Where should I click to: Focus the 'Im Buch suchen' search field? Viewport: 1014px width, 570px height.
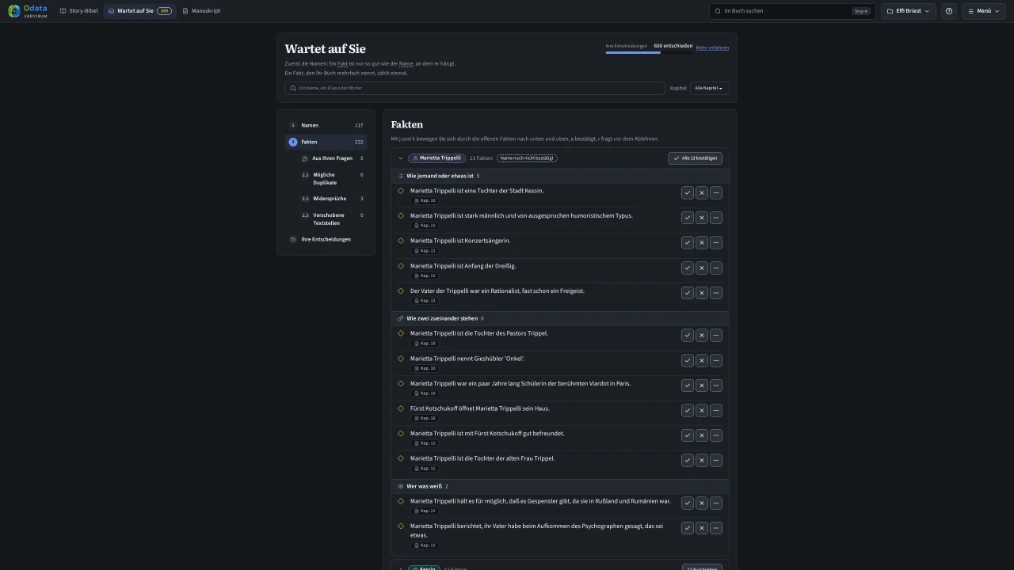click(792, 11)
